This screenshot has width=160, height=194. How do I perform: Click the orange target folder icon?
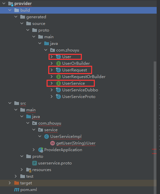(x=17, y=183)
